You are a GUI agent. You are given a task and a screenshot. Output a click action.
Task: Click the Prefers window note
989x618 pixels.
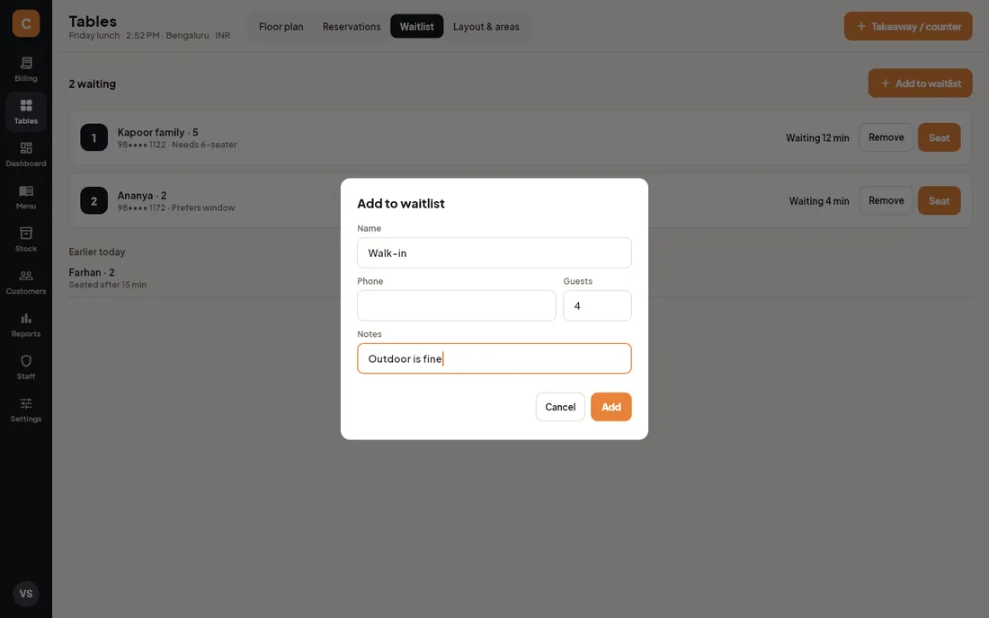(x=203, y=207)
